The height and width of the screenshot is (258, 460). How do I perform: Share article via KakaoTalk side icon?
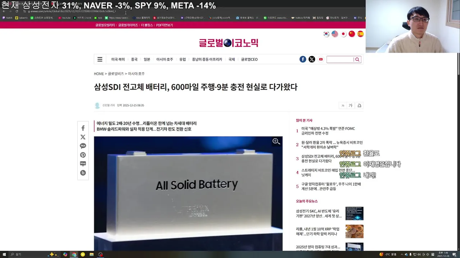click(83, 146)
